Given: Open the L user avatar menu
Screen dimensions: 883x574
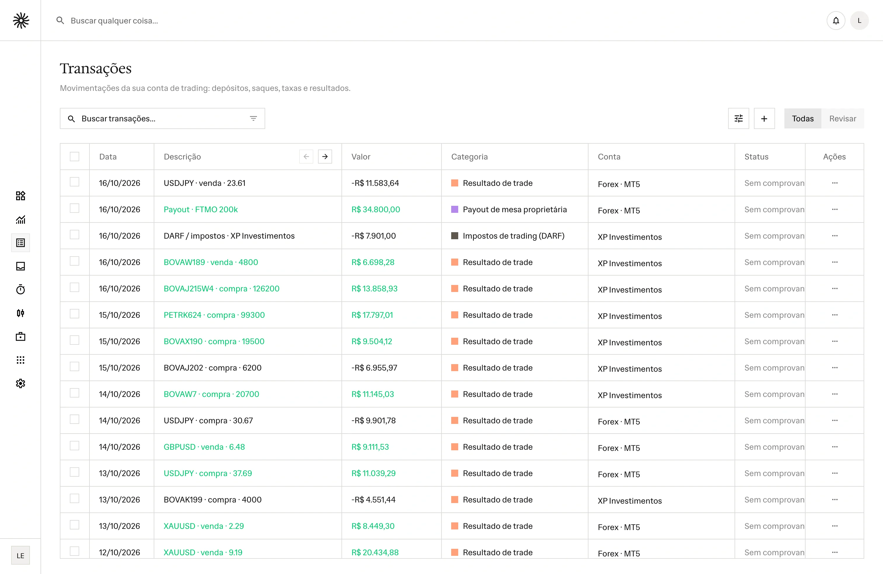Looking at the screenshot, I should point(859,21).
